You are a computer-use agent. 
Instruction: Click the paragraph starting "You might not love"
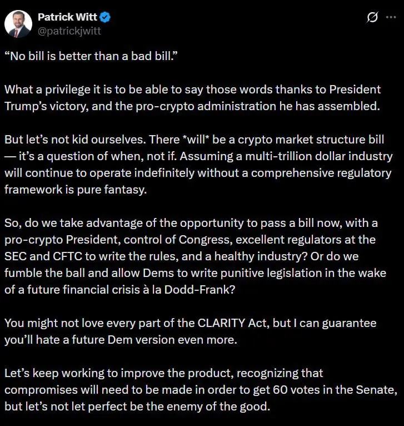(x=190, y=331)
